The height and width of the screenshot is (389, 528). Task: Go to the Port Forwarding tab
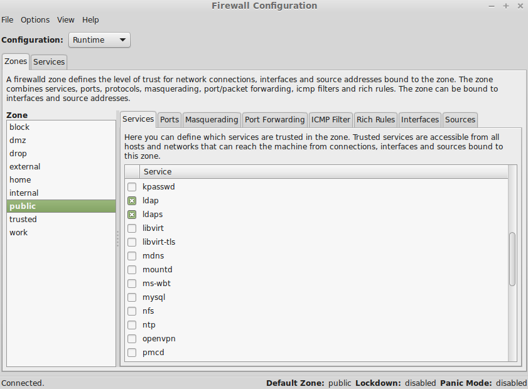(274, 120)
